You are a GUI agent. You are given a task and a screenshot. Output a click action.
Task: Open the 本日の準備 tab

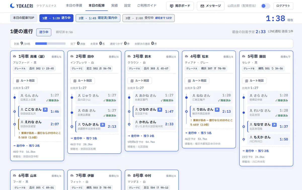coord(74,6)
